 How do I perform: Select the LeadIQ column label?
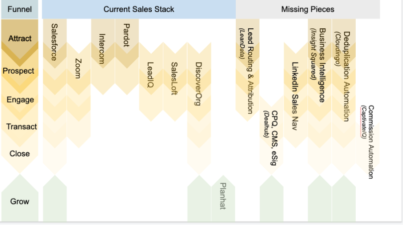(x=150, y=75)
